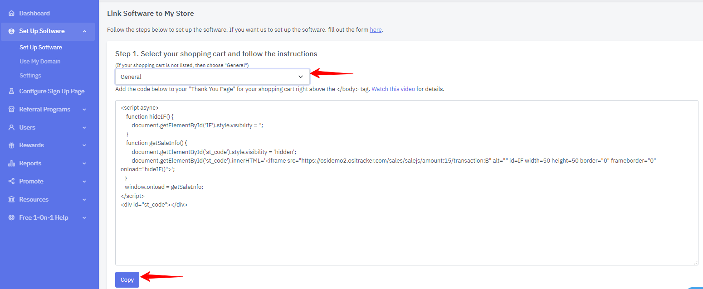Select the Set Up Software submenu item

tap(41, 48)
